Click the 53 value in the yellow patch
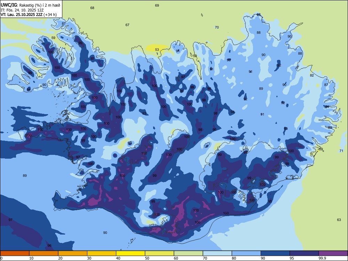 tap(157, 49)
